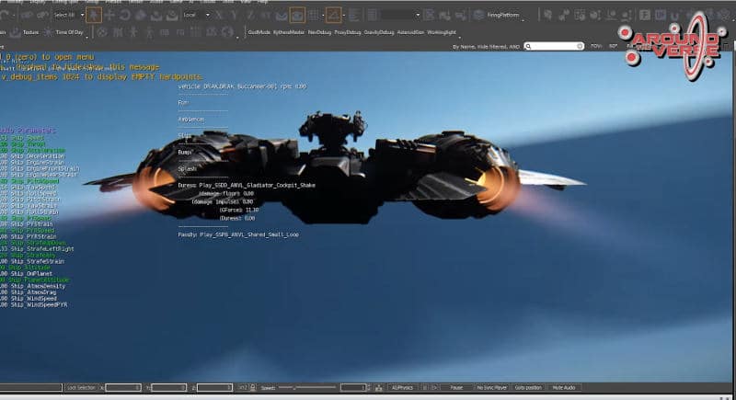Expand dropdown arrow beside angle snap icon

tap(344, 15)
